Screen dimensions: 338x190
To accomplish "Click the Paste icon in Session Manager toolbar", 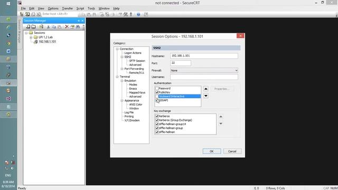I will 59,27.
